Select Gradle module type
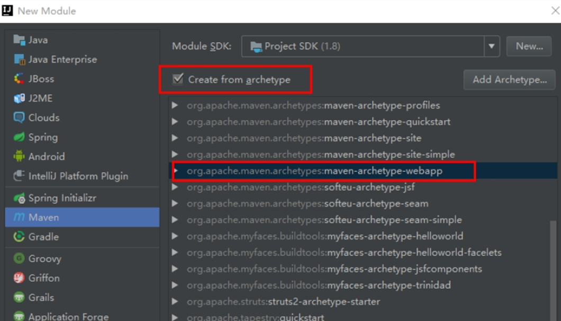 click(82, 237)
